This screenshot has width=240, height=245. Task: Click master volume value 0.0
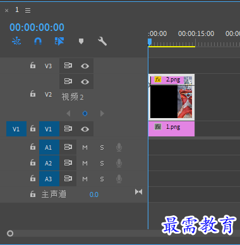[x=94, y=194]
